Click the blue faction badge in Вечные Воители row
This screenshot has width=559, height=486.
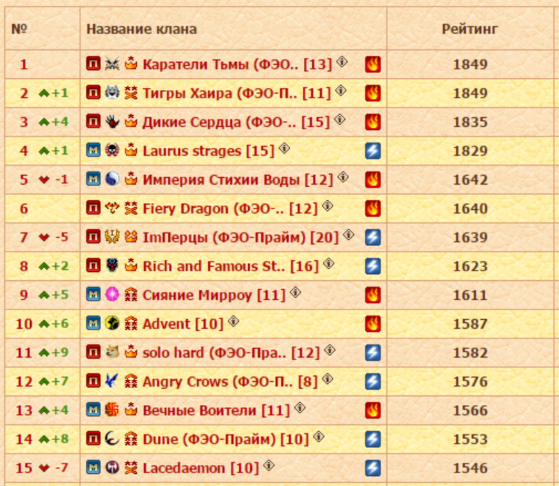pyautogui.click(x=93, y=410)
